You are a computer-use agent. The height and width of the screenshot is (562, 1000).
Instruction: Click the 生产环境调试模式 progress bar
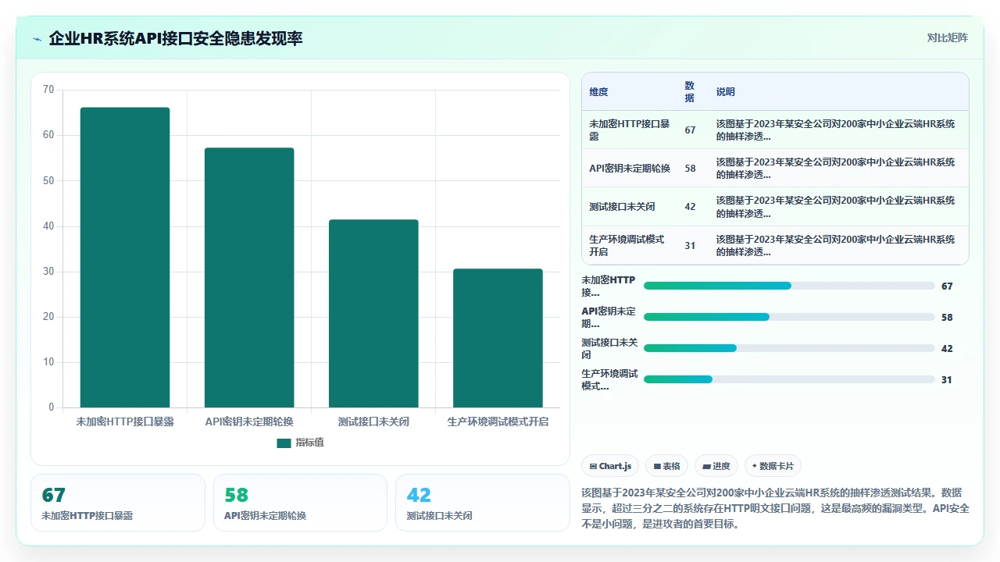pos(789,379)
